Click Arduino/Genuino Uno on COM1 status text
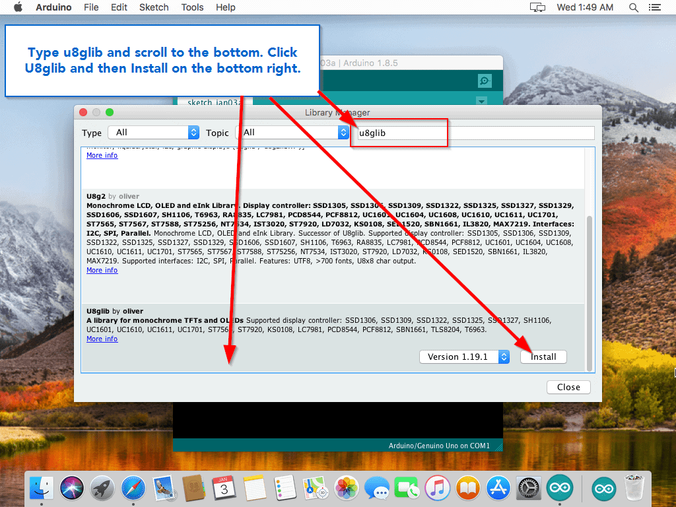The image size is (676, 507). tap(439, 446)
